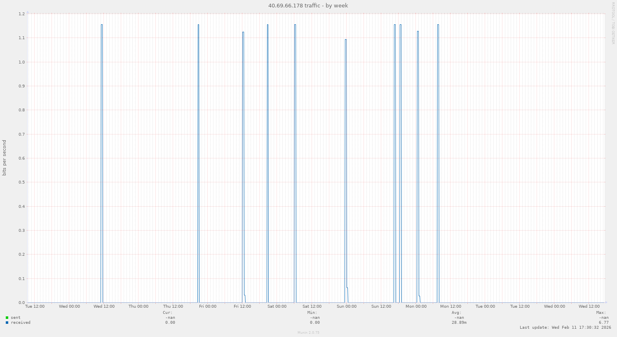The image size is (617, 337).
Task: Click the Cur column header
Action: pyautogui.click(x=167, y=312)
